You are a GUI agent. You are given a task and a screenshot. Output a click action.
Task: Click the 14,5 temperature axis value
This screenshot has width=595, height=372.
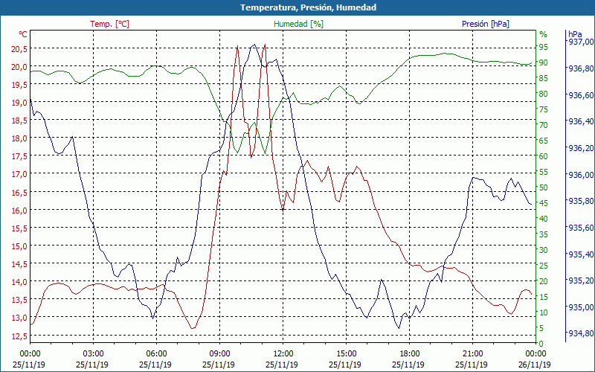click(x=20, y=264)
